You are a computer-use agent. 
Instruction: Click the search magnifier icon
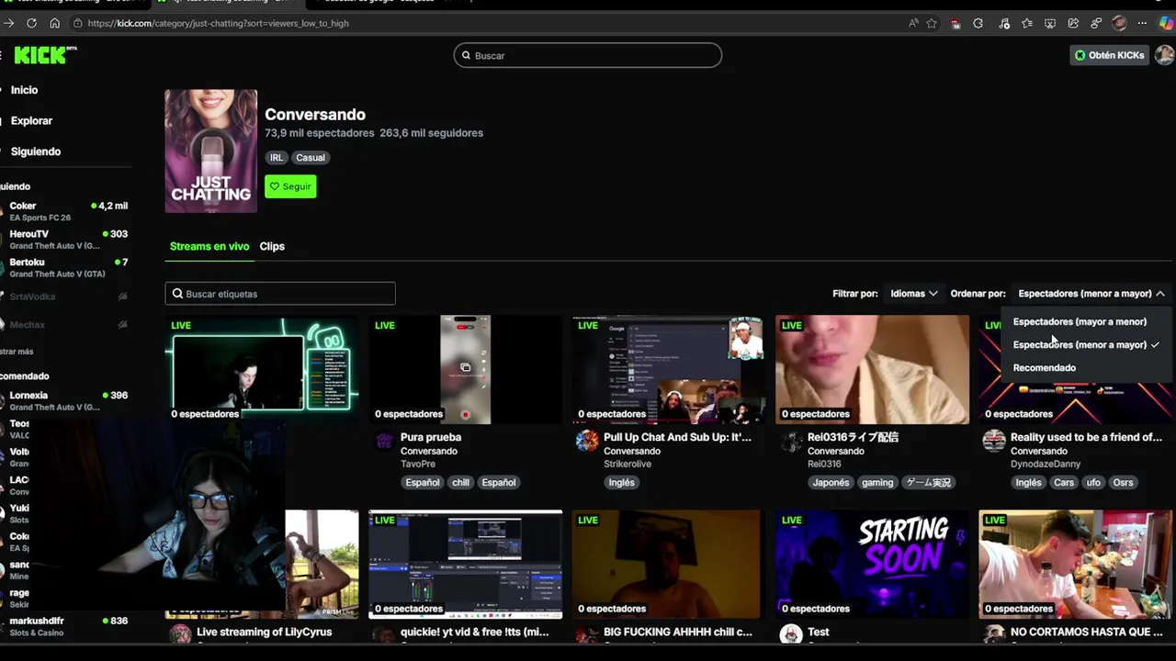(466, 55)
